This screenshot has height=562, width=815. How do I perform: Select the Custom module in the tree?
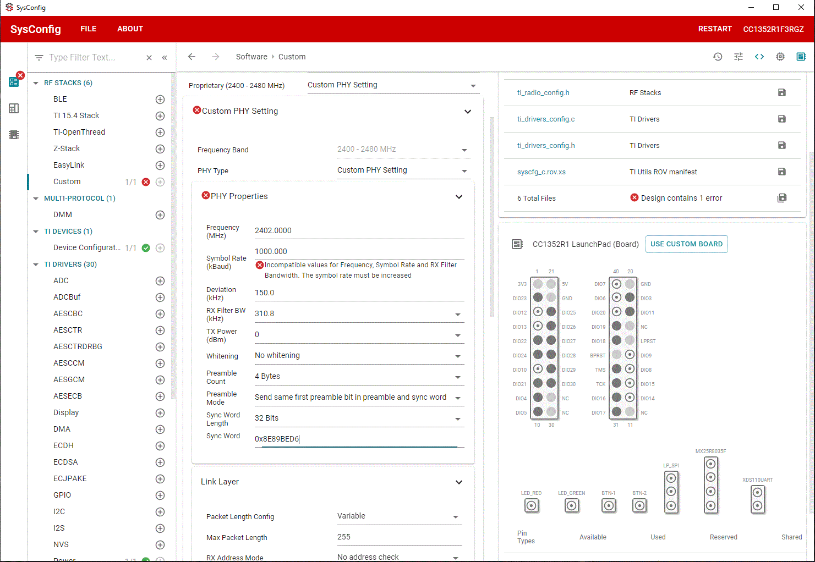(67, 182)
